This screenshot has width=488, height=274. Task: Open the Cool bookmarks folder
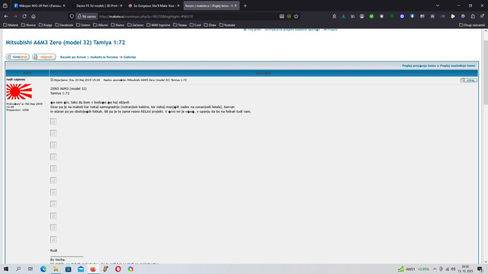click(195, 25)
